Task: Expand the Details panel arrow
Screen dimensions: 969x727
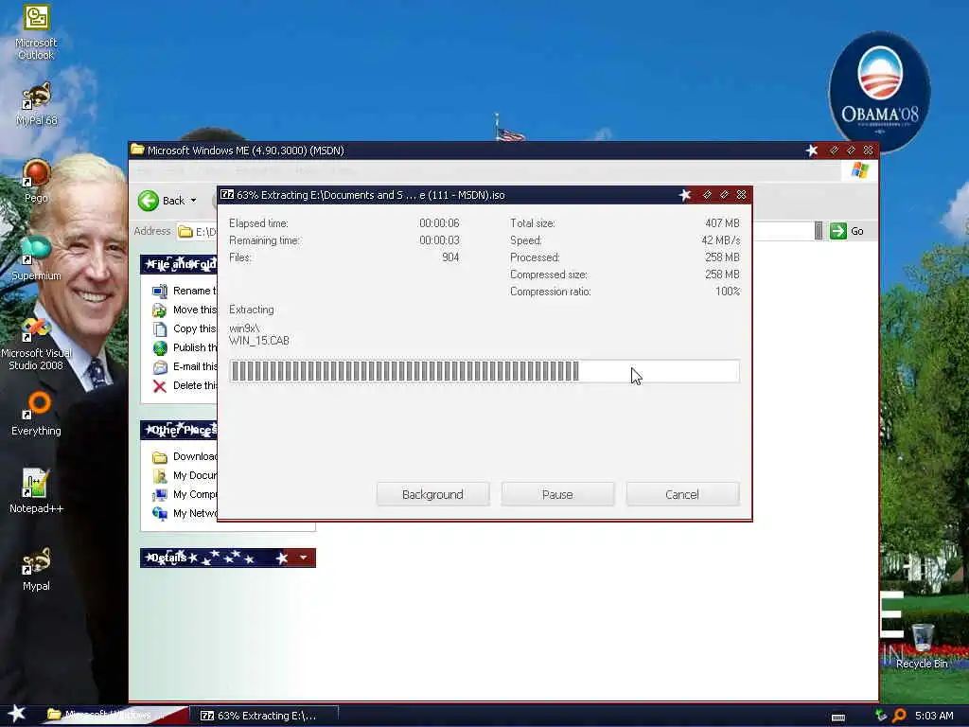Action: (x=303, y=558)
